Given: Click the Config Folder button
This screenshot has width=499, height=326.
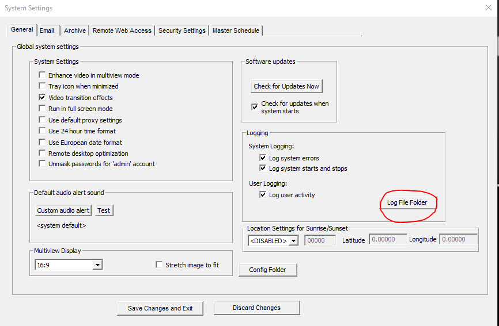Looking at the screenshot, I should tap(267, 270).
